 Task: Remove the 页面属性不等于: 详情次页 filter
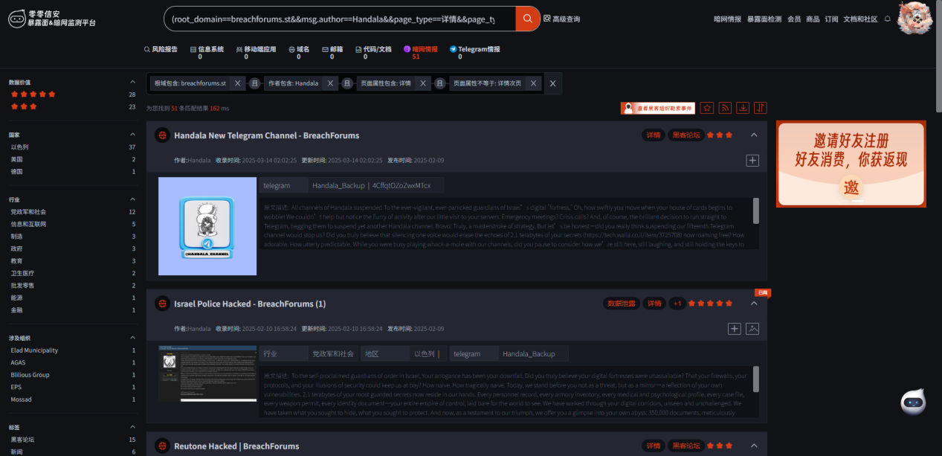click(532, 83)
